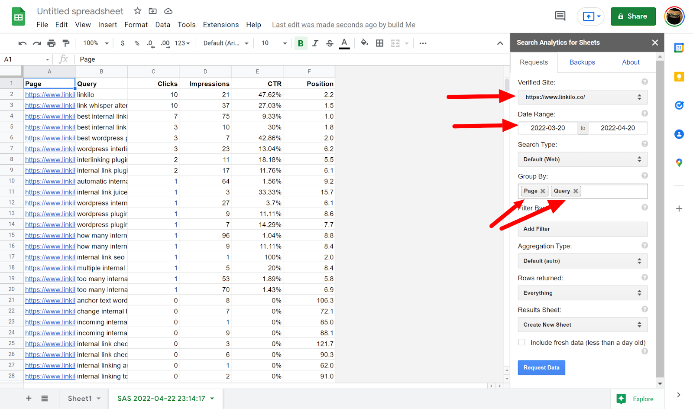Open the Search Type dropdown

click(583, 159)
